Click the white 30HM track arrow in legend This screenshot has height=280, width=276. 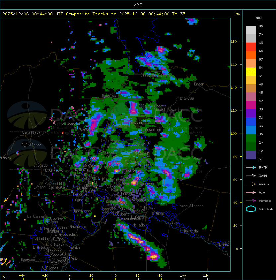tap(251, 176)
